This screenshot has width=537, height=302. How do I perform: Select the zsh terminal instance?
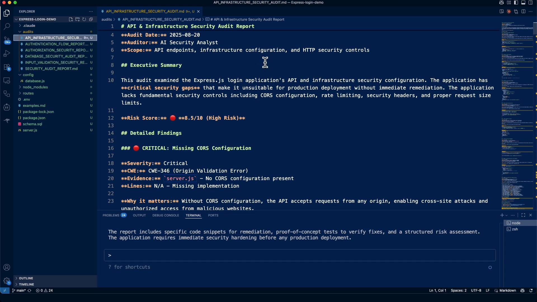[x=520, y=229]
